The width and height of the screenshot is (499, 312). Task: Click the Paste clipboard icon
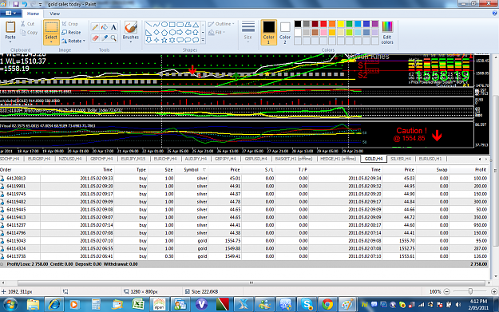10,27
